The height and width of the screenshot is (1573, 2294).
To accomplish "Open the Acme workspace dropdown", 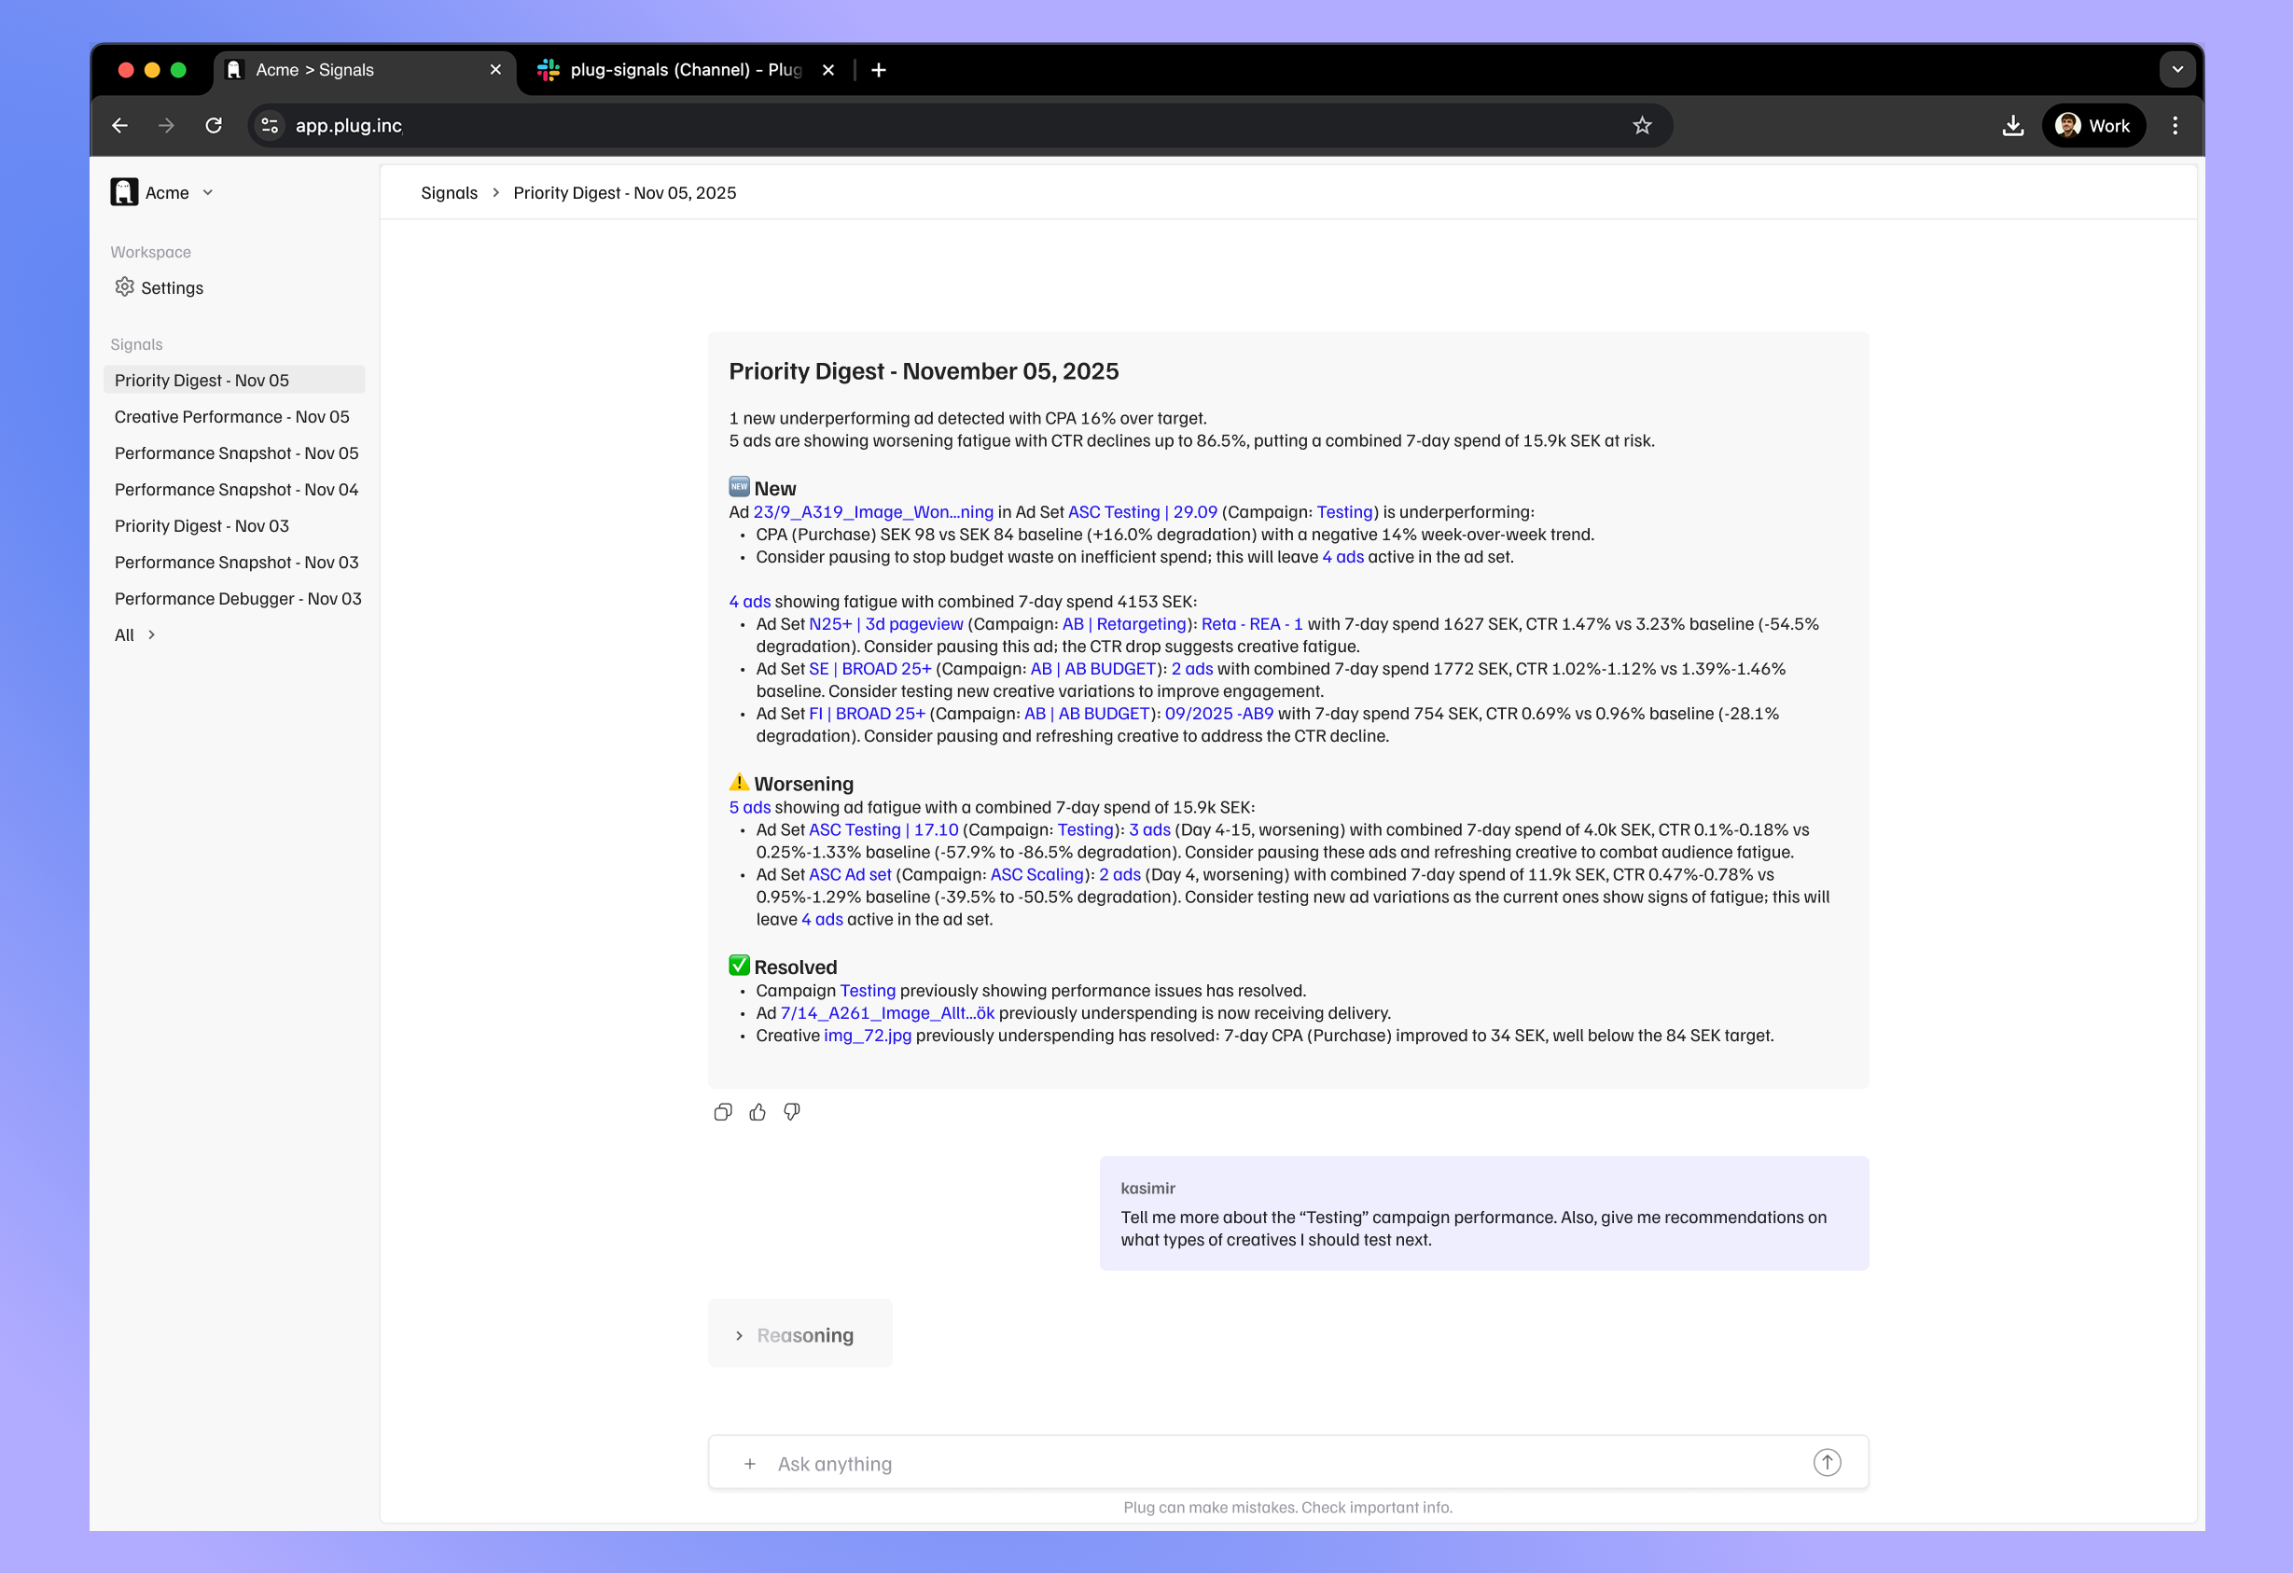I will pyautogui.click(x=207, y=192).
